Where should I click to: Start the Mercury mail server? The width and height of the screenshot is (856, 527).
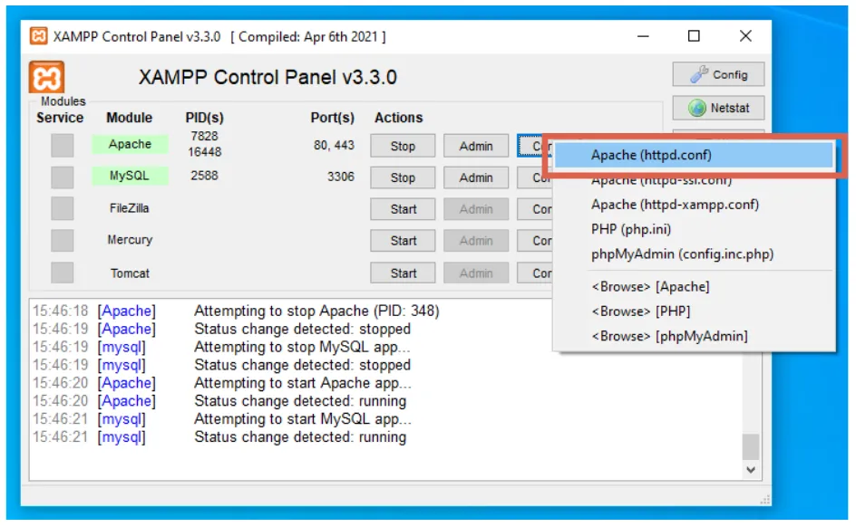click(x=402, y=241)
